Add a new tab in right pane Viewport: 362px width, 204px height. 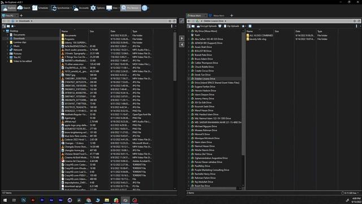231,15
